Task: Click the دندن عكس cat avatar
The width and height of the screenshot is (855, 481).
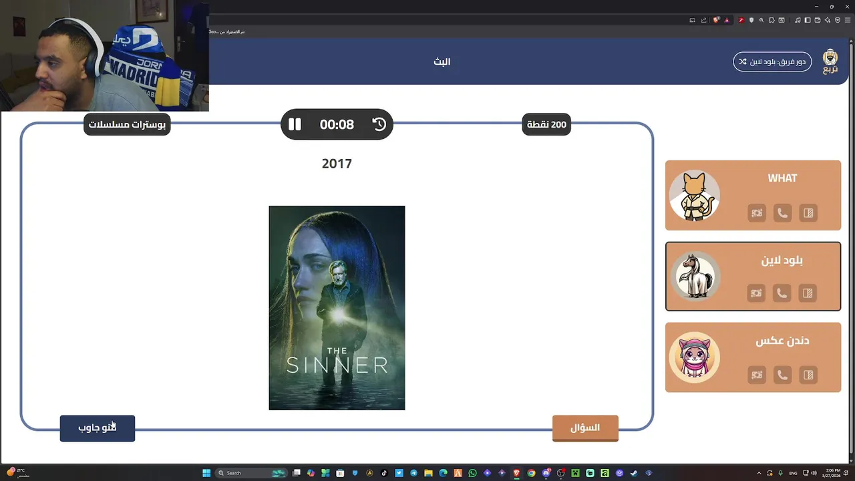Action: [694, 357]
